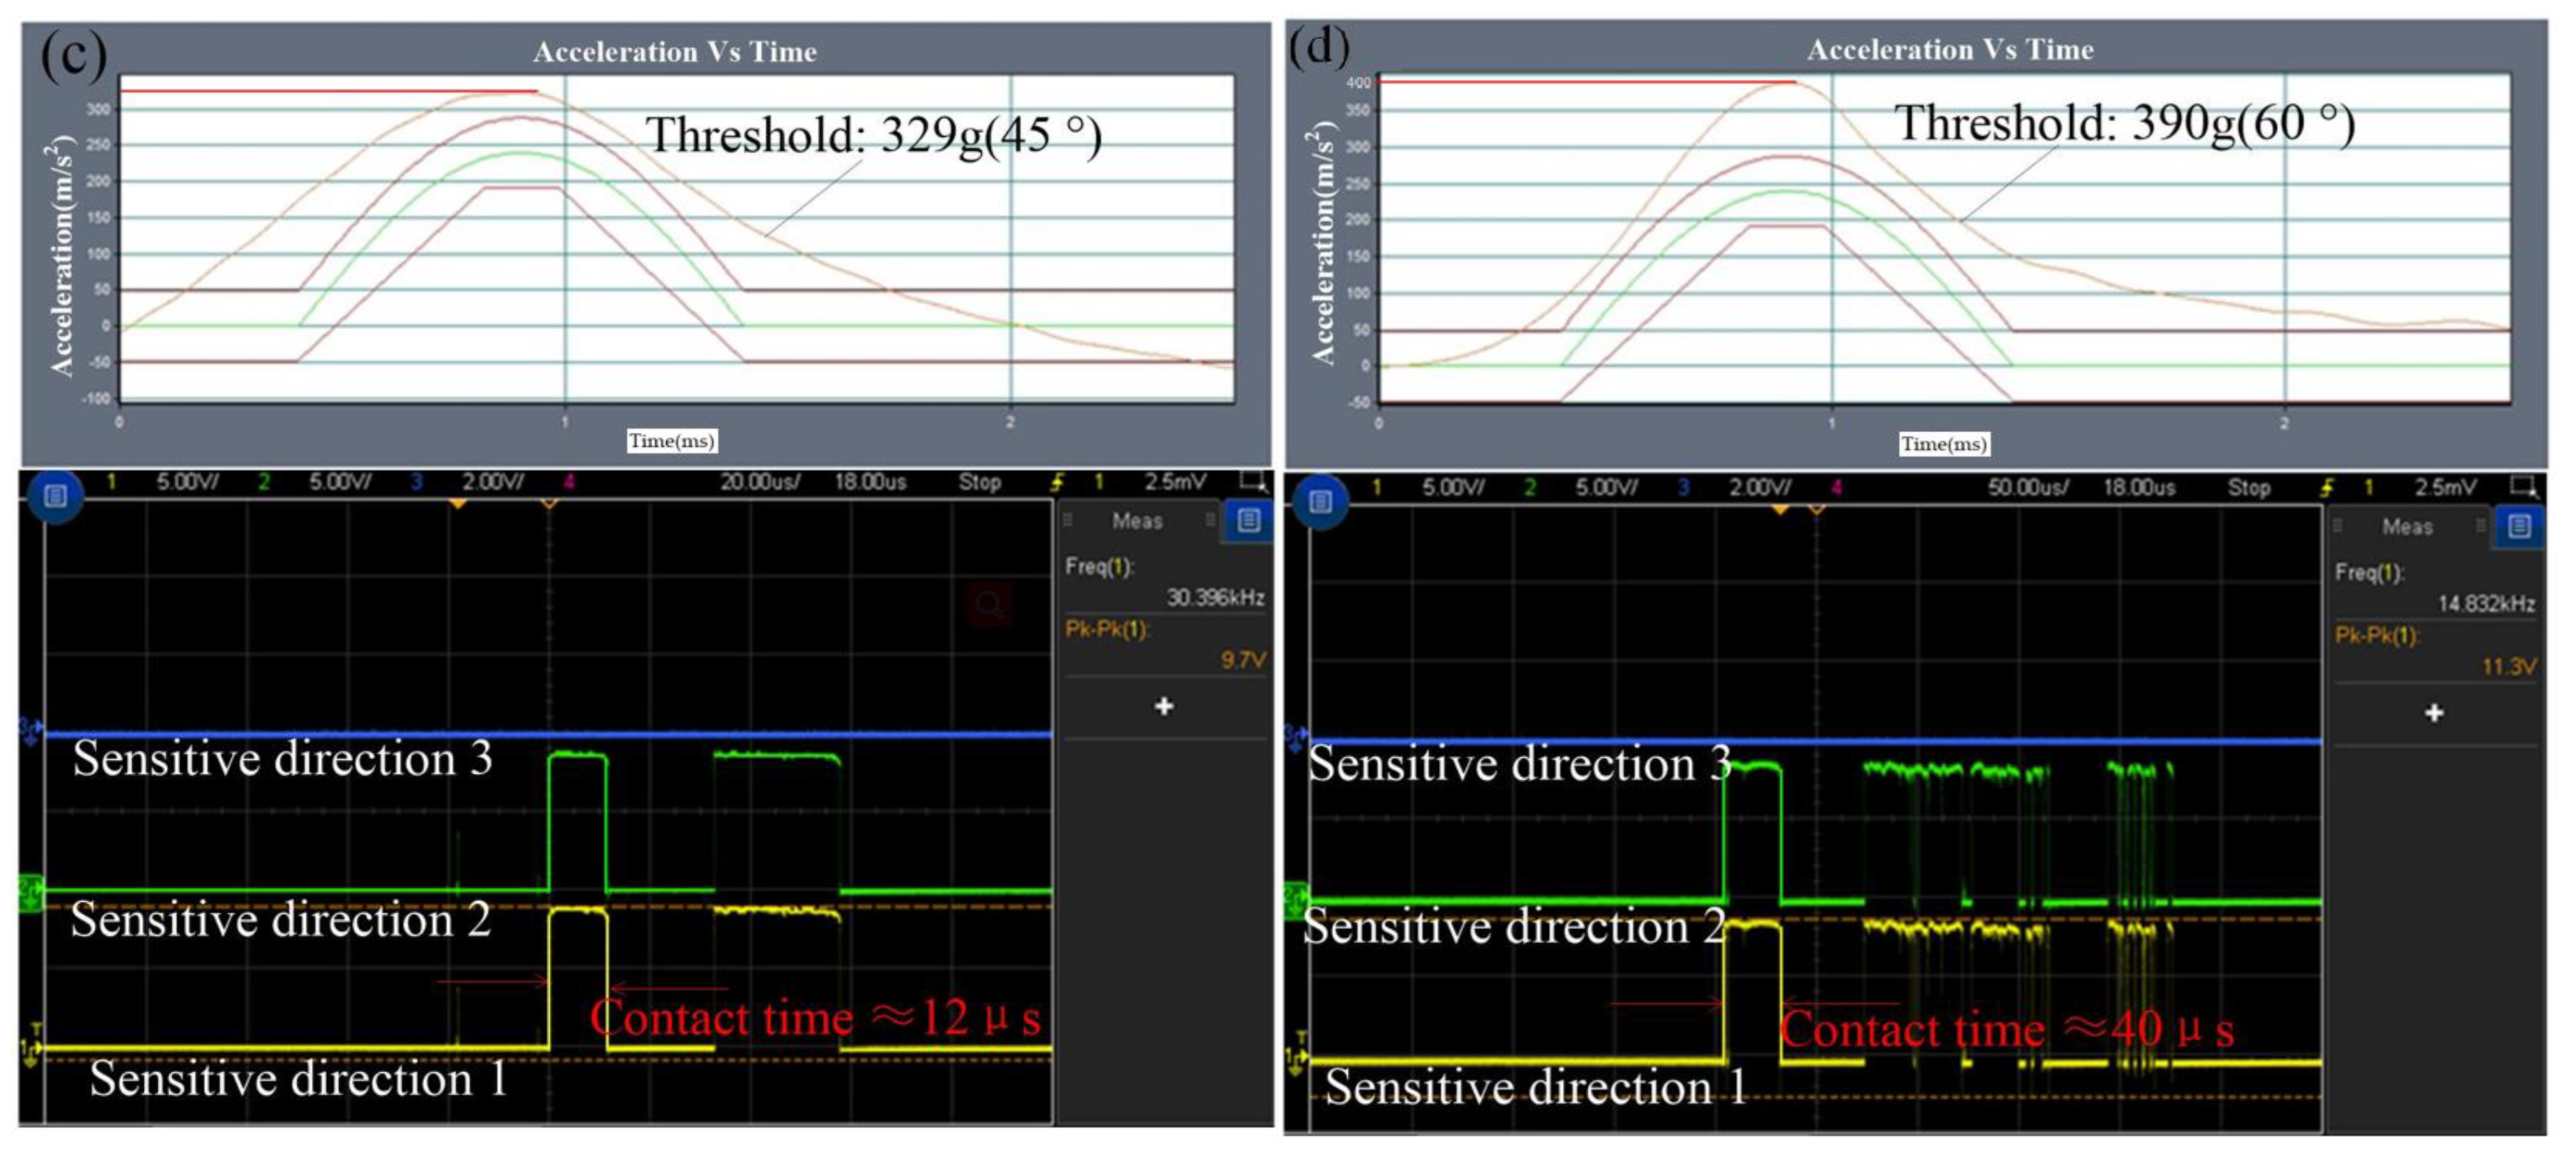Select channel 1 ground marker in oscilloscope (d)
This screenshot has height=1155, width=2567.
pos(1296,1060)
